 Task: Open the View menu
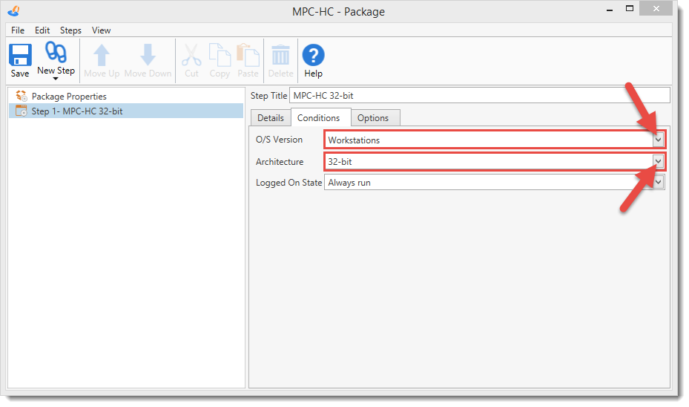[101, 30]
